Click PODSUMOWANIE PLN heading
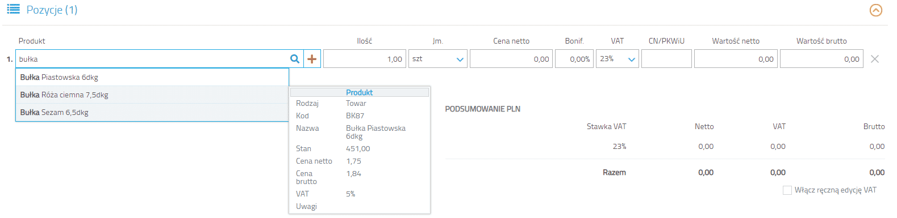This screenshot has width=897, height=218. (x=483, y=109)
